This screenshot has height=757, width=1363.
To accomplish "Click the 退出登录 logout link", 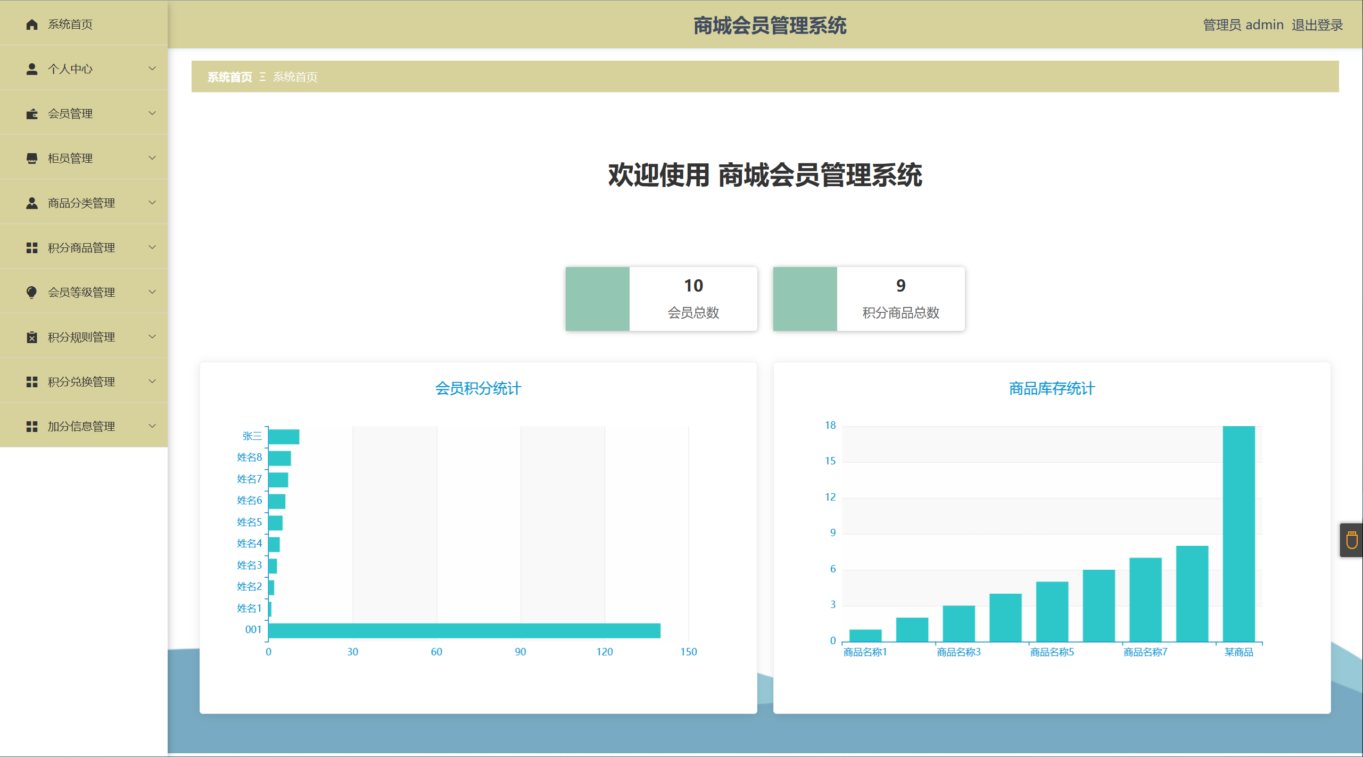I will coord(1317,25).
